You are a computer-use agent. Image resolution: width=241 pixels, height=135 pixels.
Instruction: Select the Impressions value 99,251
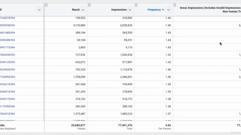128,40
